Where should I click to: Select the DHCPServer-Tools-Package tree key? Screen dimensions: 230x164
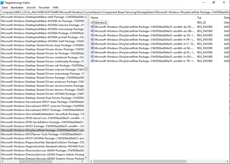tap(42, 134)
